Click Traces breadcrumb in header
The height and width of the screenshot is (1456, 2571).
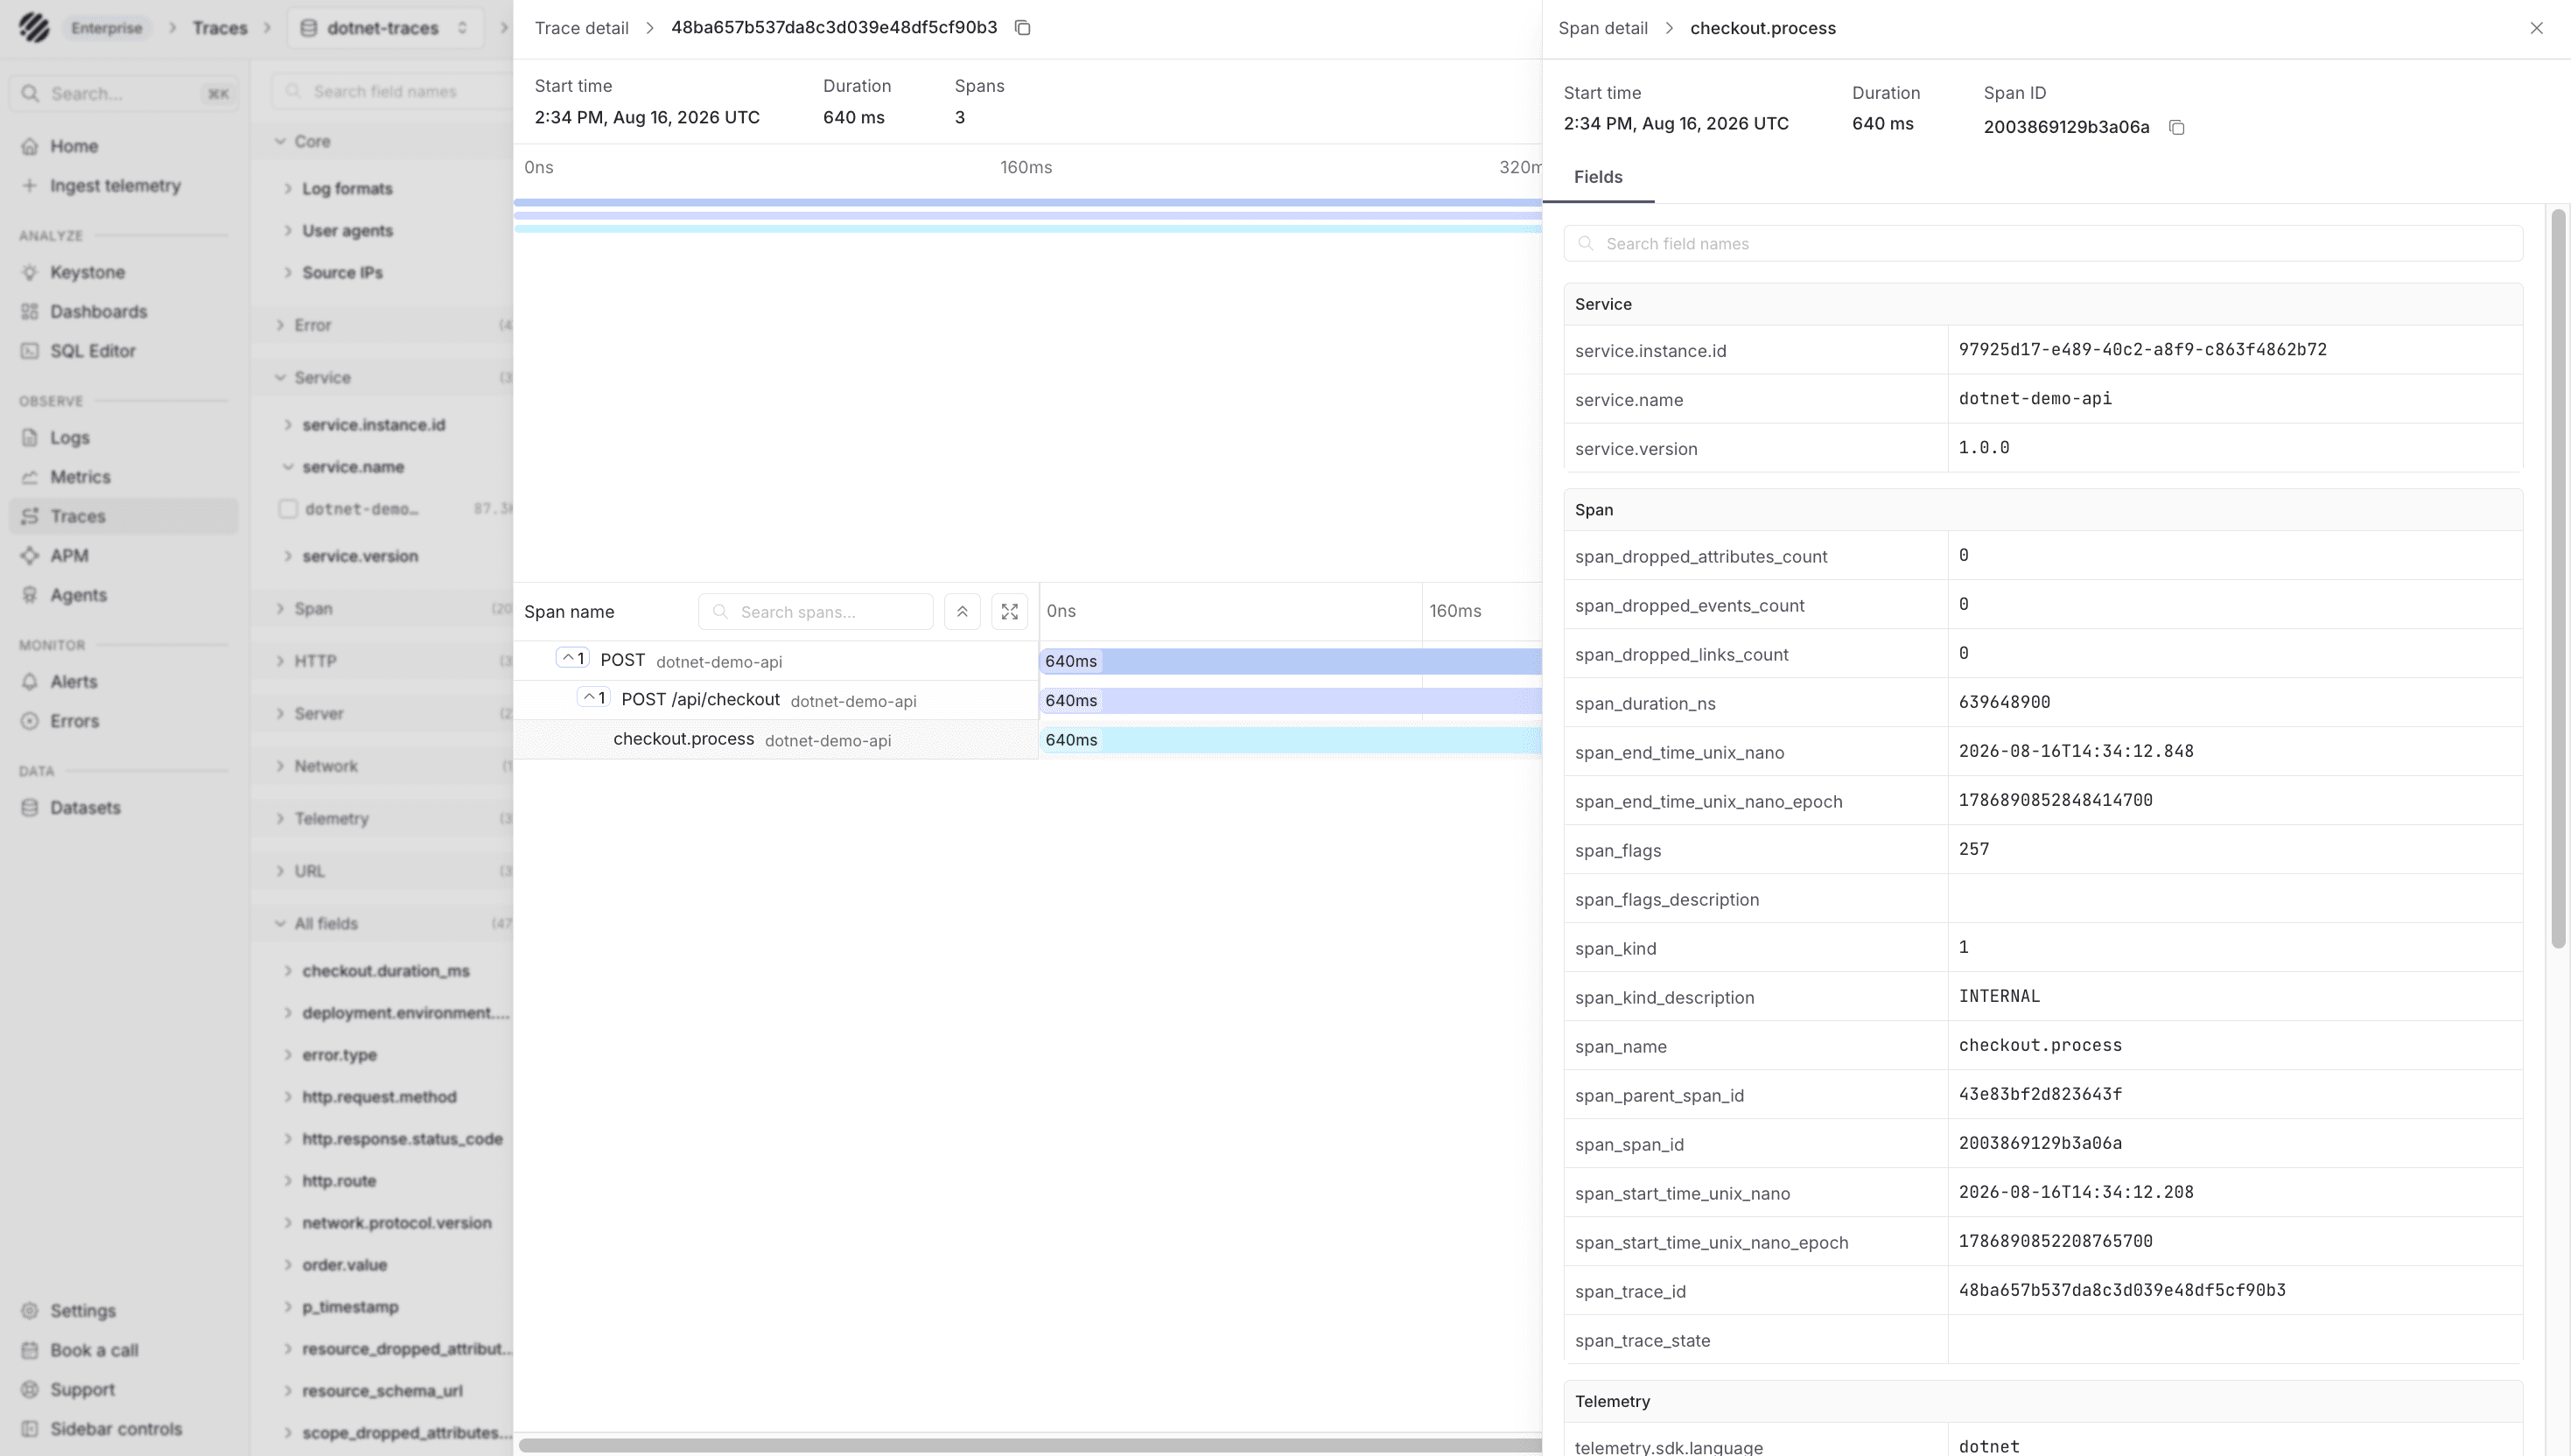(x=219, y=28)
